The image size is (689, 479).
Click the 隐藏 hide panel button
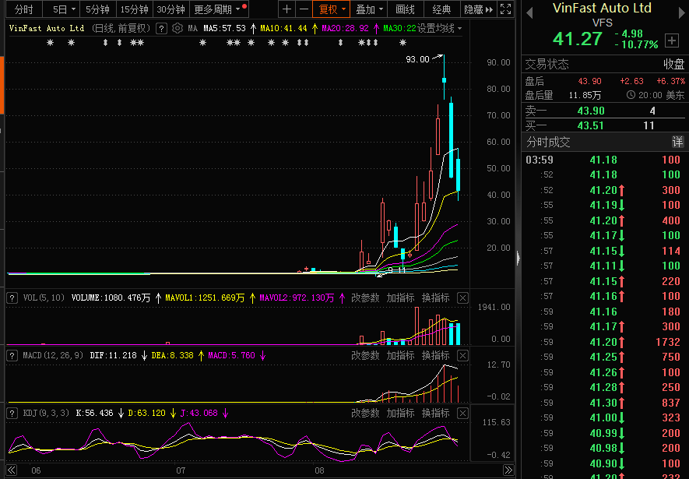(479, 9)
